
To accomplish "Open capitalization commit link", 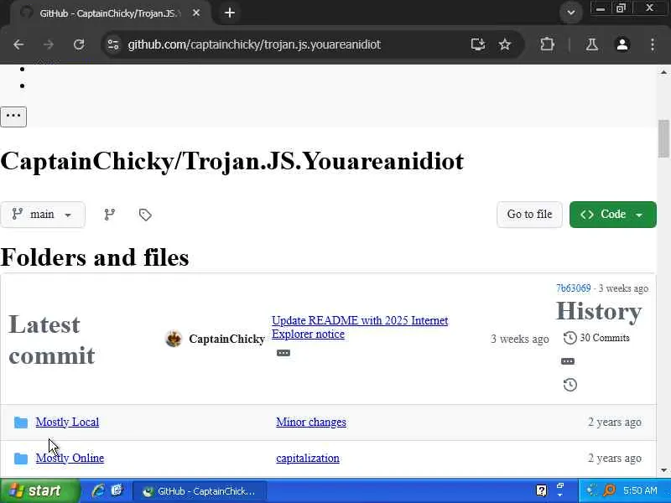I will [x=308, y=458].
